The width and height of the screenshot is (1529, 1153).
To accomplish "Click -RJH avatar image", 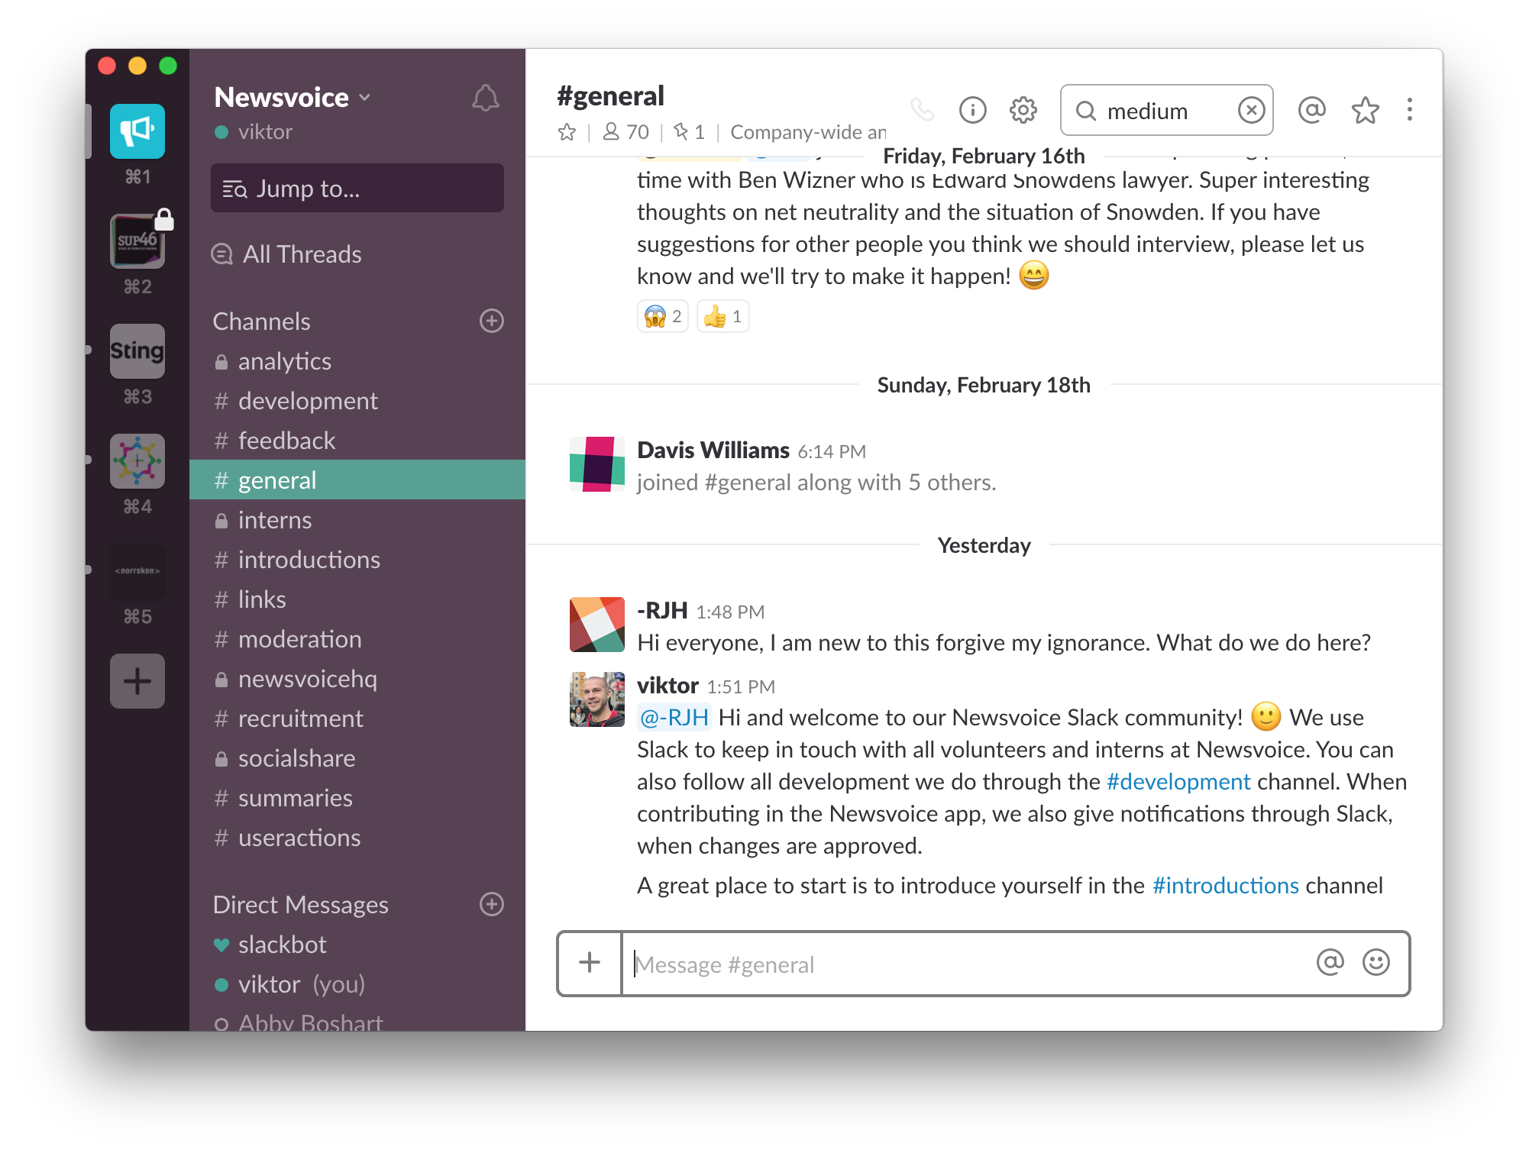I will 597,625.
